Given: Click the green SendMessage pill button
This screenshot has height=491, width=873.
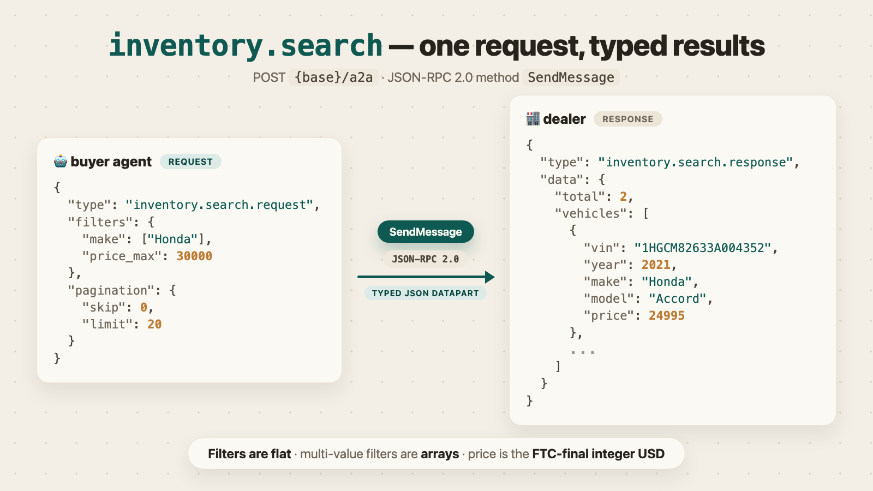Looking at the screenshot, I should 426,232.
